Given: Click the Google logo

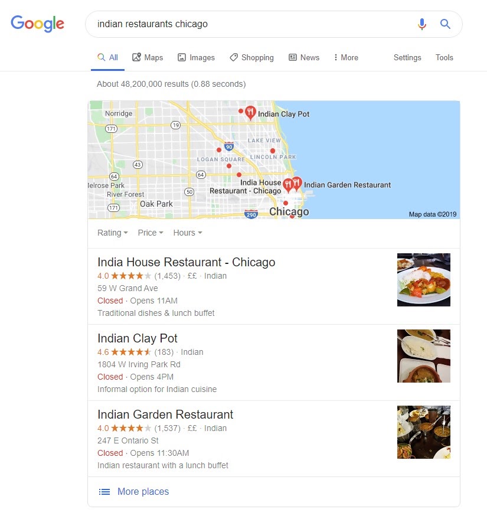Looking at the screenshot, I should point(37,24).
